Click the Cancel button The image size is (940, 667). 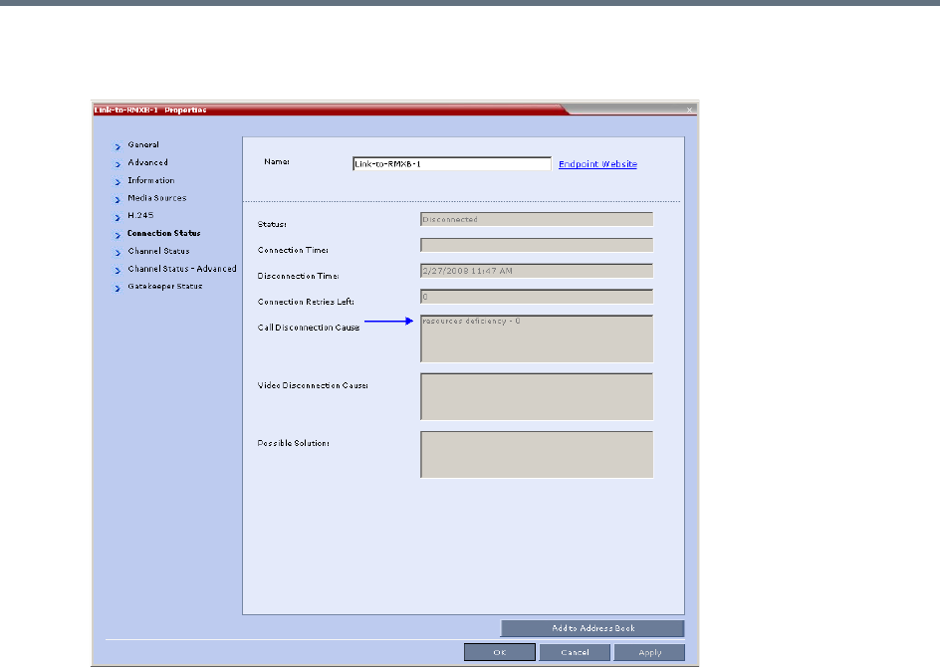575,652
